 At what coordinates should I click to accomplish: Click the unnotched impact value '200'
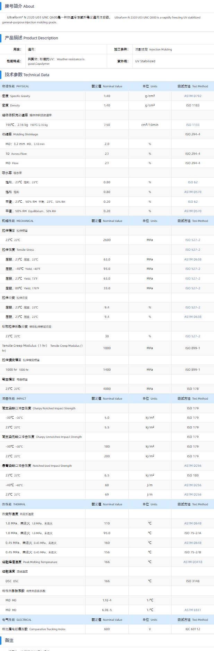(x=107, y=456)
